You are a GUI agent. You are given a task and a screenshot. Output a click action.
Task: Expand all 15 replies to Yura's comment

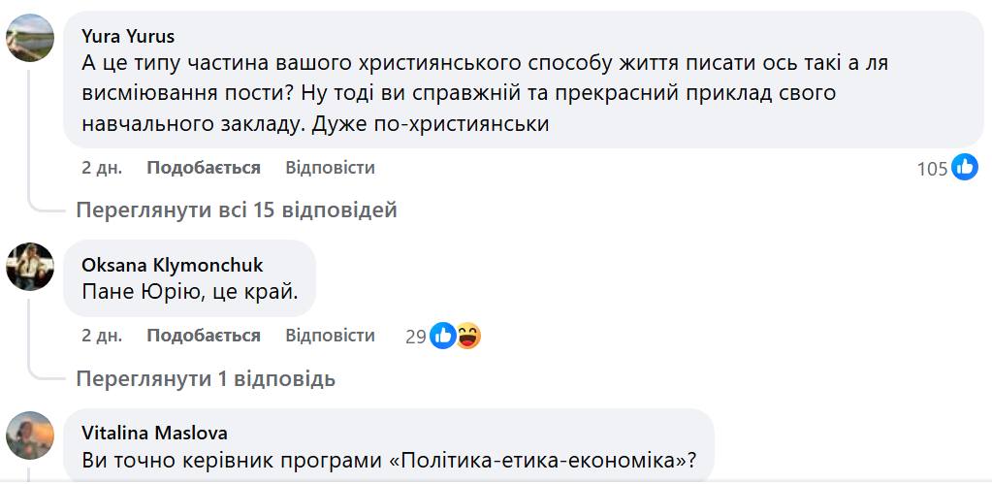pos(237,210)
